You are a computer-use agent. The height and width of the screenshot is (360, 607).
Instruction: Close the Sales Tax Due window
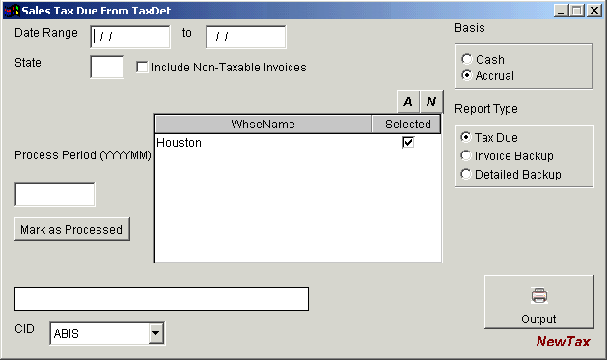[593, 11]
